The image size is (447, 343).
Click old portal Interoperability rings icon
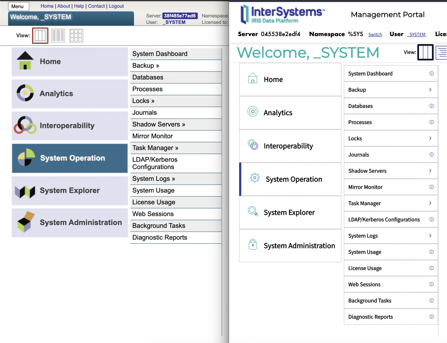(25, 125)
